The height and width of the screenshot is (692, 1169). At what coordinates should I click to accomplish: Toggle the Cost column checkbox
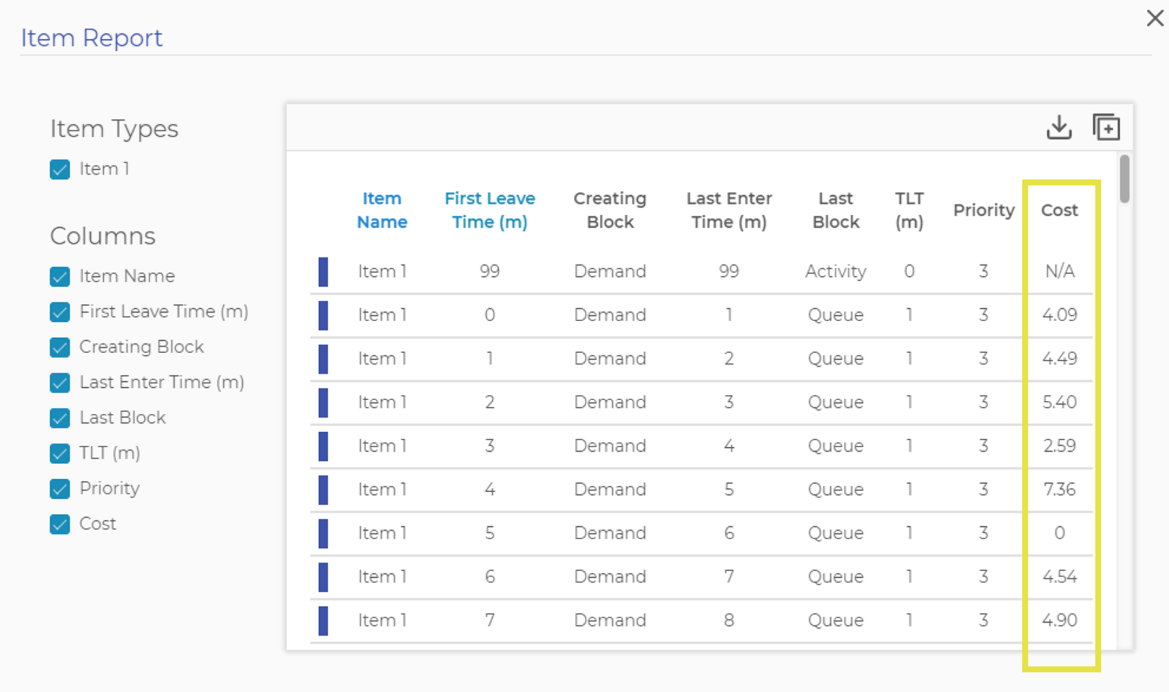[x=60, y=524]
